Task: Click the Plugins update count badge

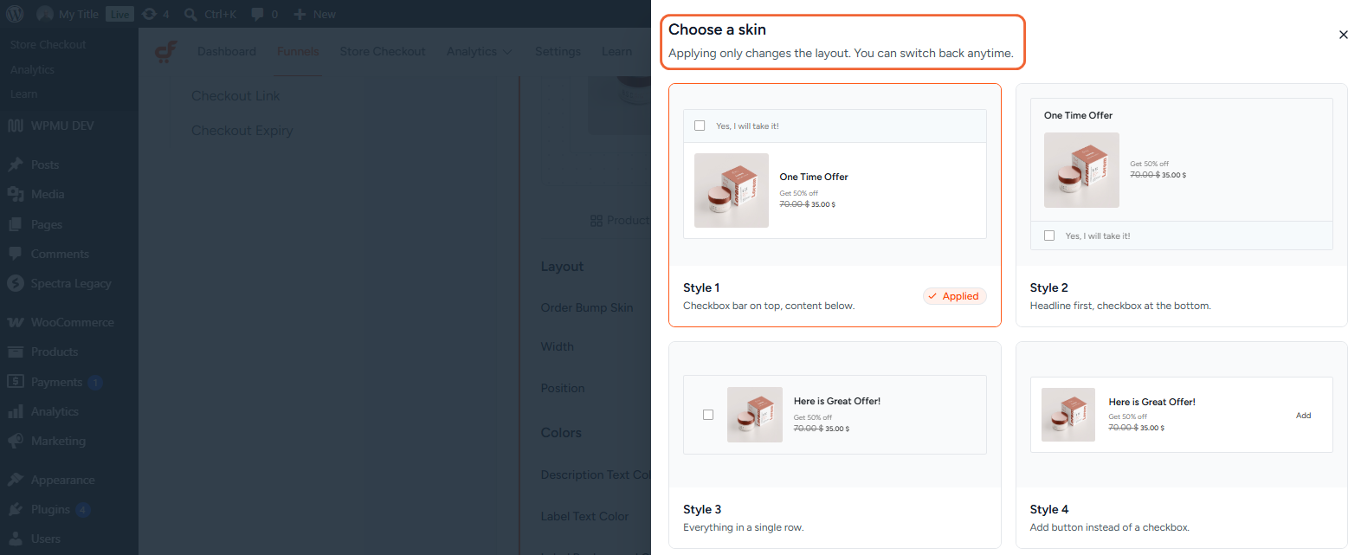Action: (82, 509)
